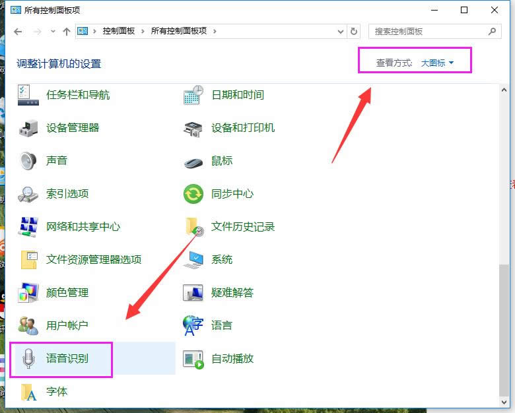Viewport: 515px width, 413px height.
Task: Open the 语音识别 link
Action: tap(67, 358)
